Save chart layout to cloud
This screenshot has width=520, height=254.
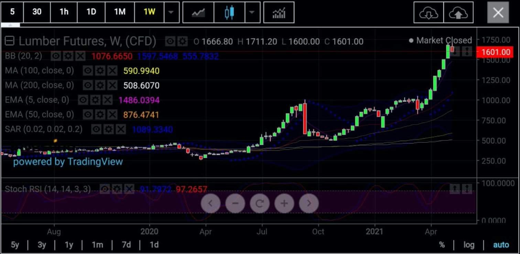[x=458, y=12]
